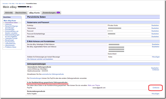Click the Mich-Seite row label

pos(31,37)
